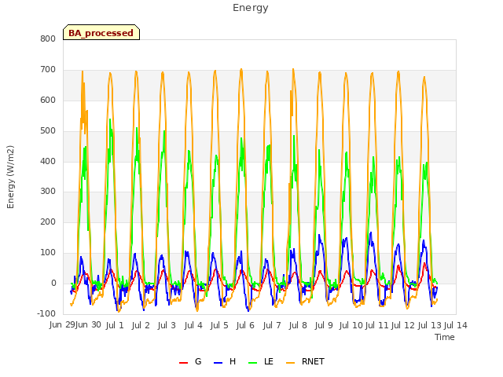Click the Energy chart title
503x377 pixels.
point(250,8)
